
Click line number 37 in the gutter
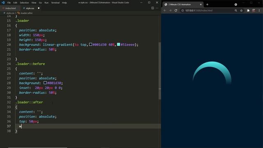point(9,126)
